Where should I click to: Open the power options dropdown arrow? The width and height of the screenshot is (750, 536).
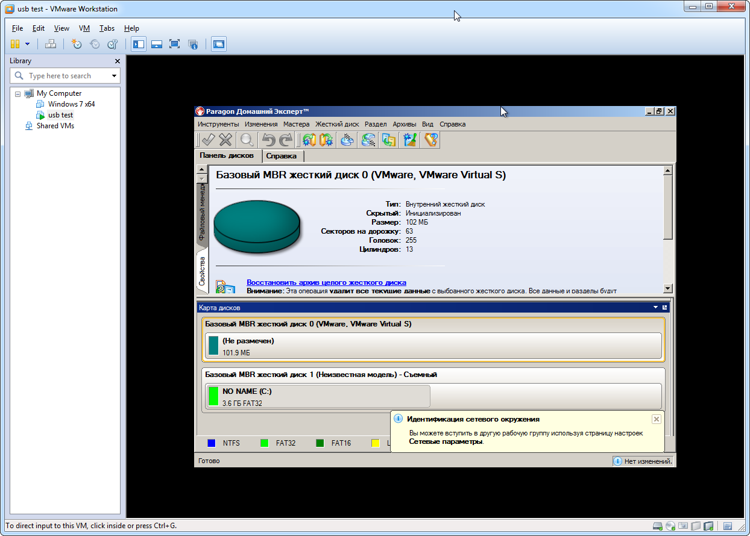(27, 44)
